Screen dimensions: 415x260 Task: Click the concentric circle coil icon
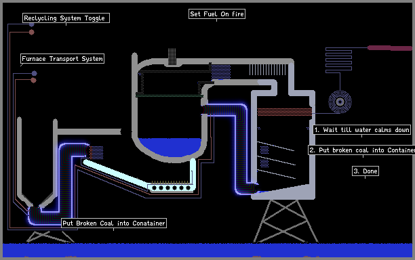(x=340, y=102)
